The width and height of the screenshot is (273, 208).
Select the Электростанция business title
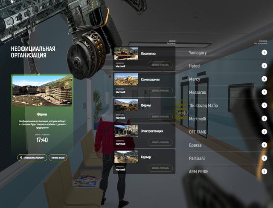(152, 131)
